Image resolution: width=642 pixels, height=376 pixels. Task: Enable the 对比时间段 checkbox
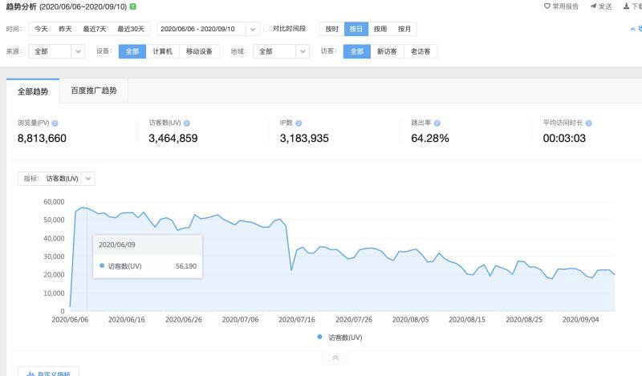pyautogui.click(x=266, y=28)
